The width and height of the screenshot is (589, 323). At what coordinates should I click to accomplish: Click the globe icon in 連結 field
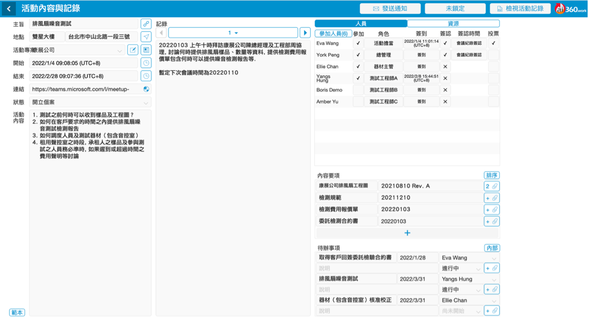[146, 89]
